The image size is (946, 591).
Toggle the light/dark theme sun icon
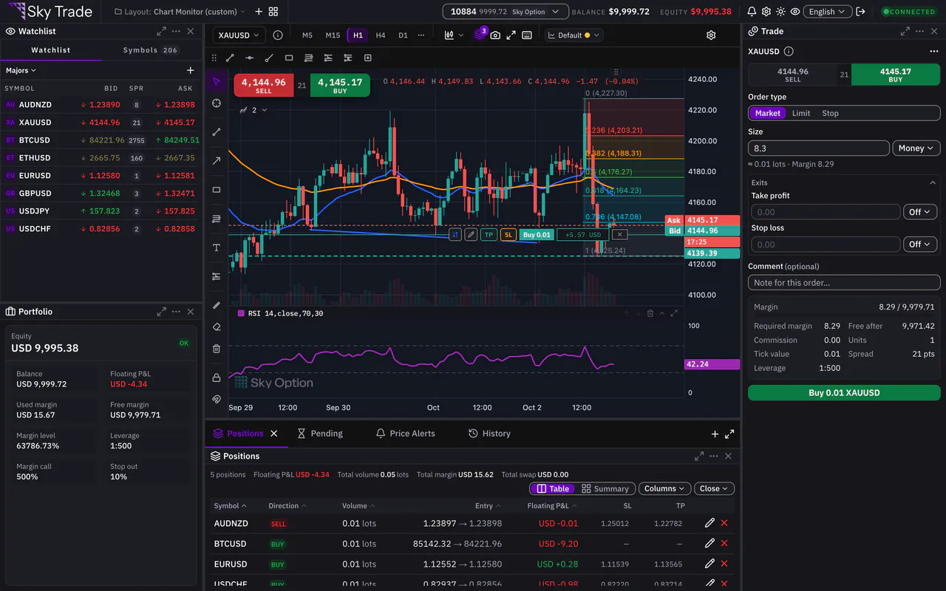pos(780,12)
